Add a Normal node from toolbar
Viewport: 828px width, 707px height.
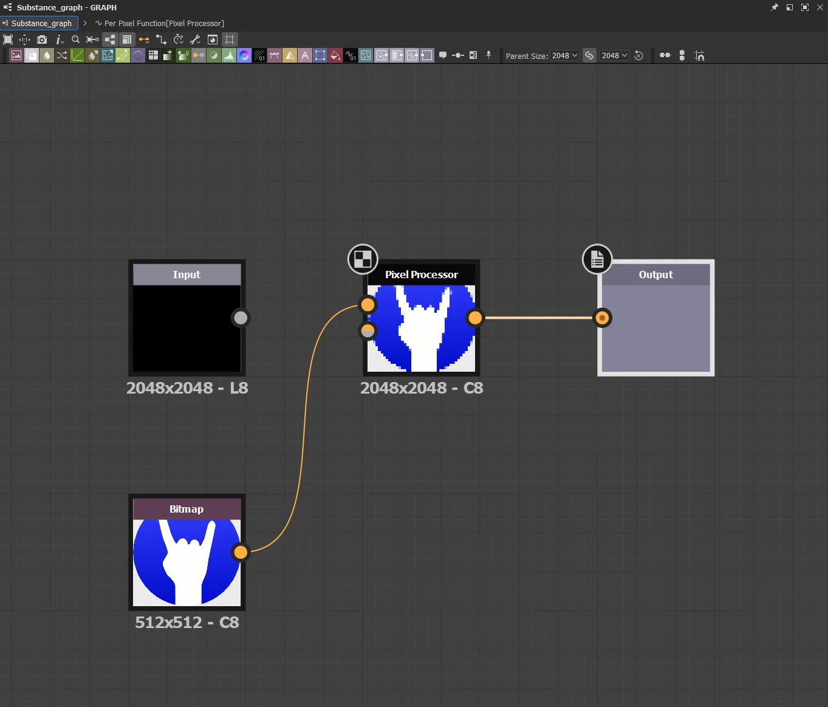(244, 55)
